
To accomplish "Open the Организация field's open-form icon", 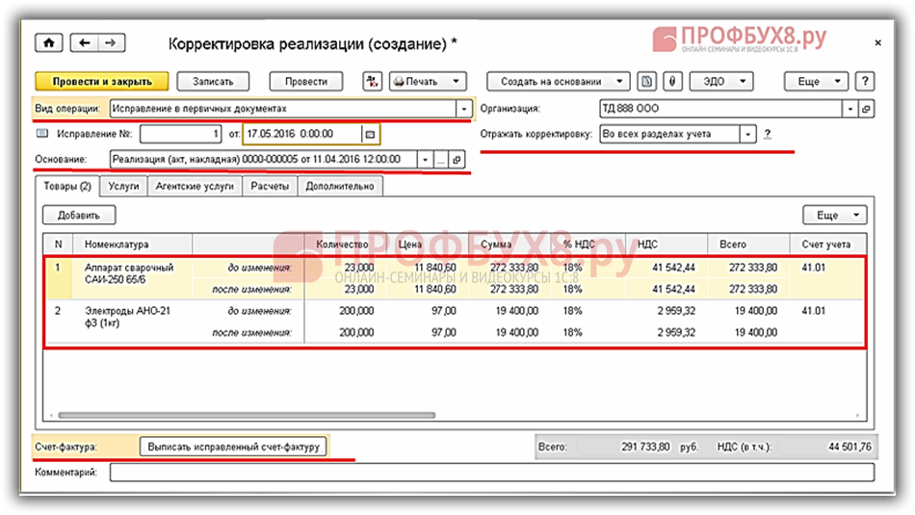I will [866, 109].
